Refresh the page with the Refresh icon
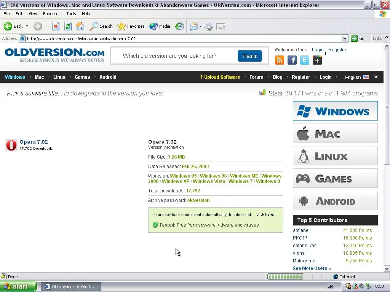The image size is (390, 292). point(68,26)
